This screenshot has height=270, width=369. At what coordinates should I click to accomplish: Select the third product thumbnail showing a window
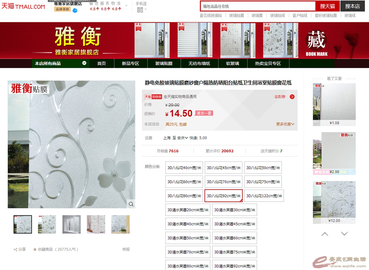click(x=71, y=224)
